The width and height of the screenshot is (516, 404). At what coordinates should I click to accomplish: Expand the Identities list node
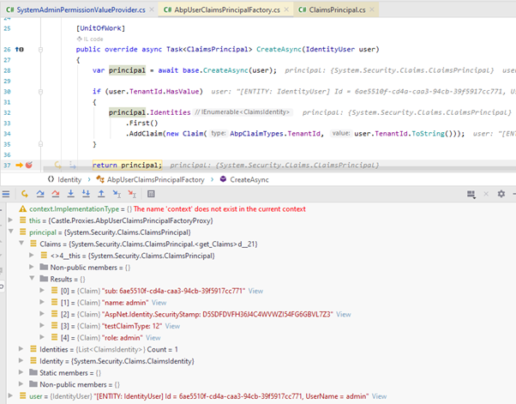[21, 349]
